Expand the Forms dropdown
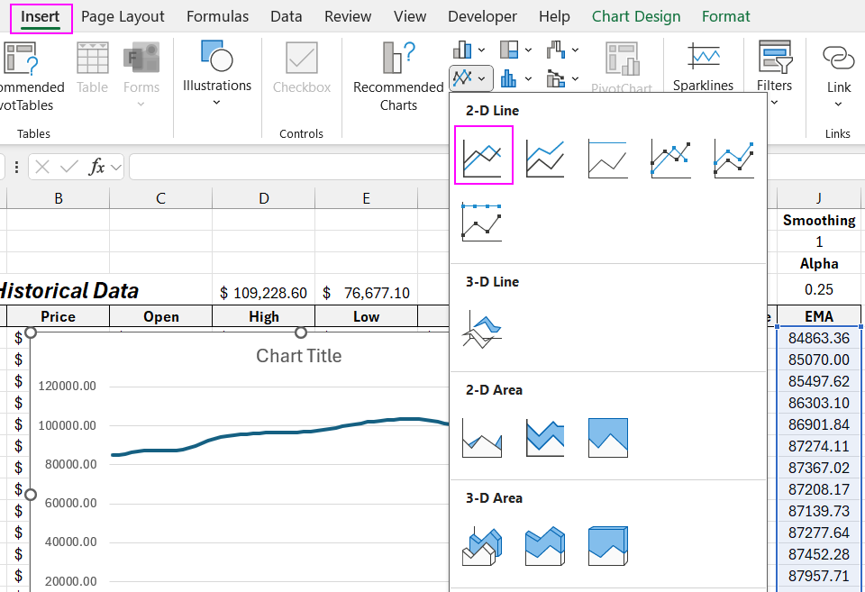The image size is (865, 592). pyautogui.click(x=141, y=104)
